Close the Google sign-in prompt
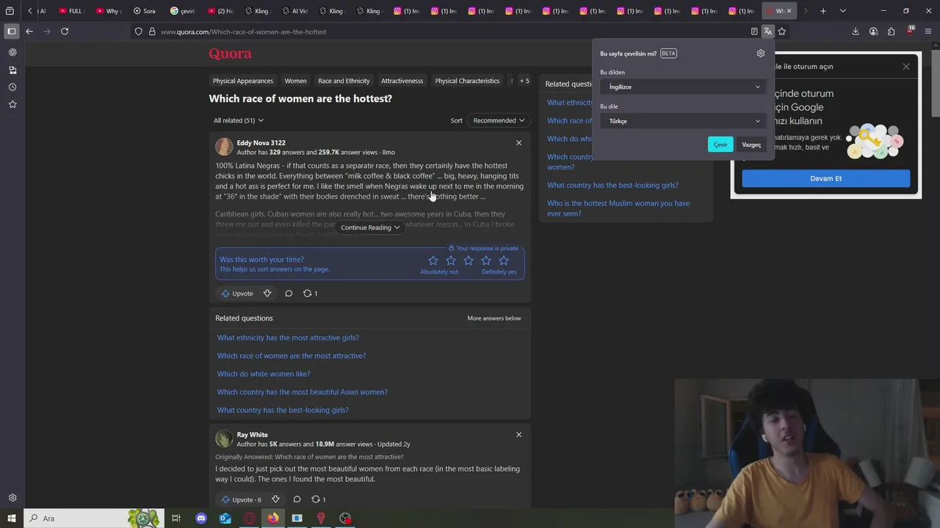The image size is (940, 528). coord(906,67)
